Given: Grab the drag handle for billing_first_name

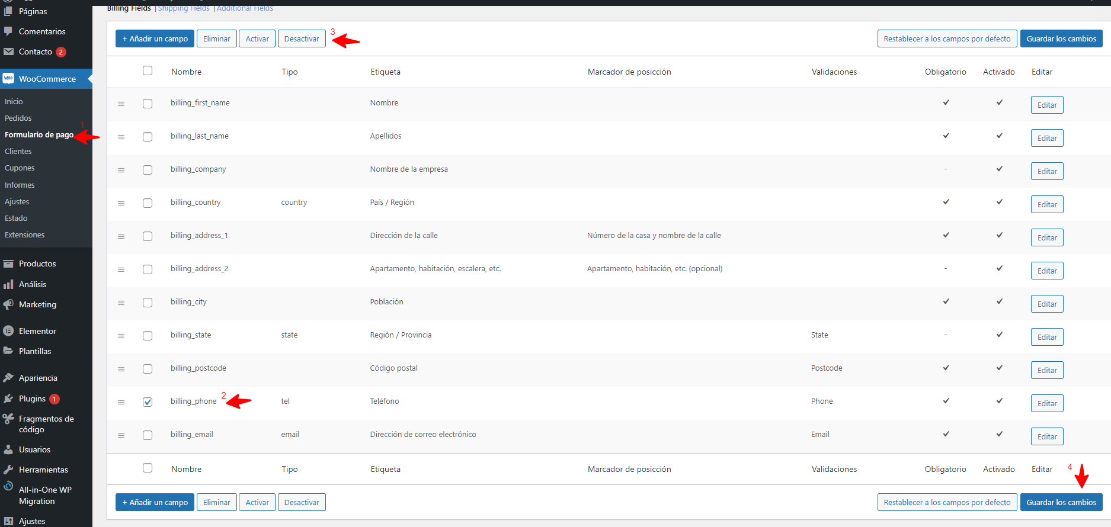Looking at the screenshot, I should 121,104.
